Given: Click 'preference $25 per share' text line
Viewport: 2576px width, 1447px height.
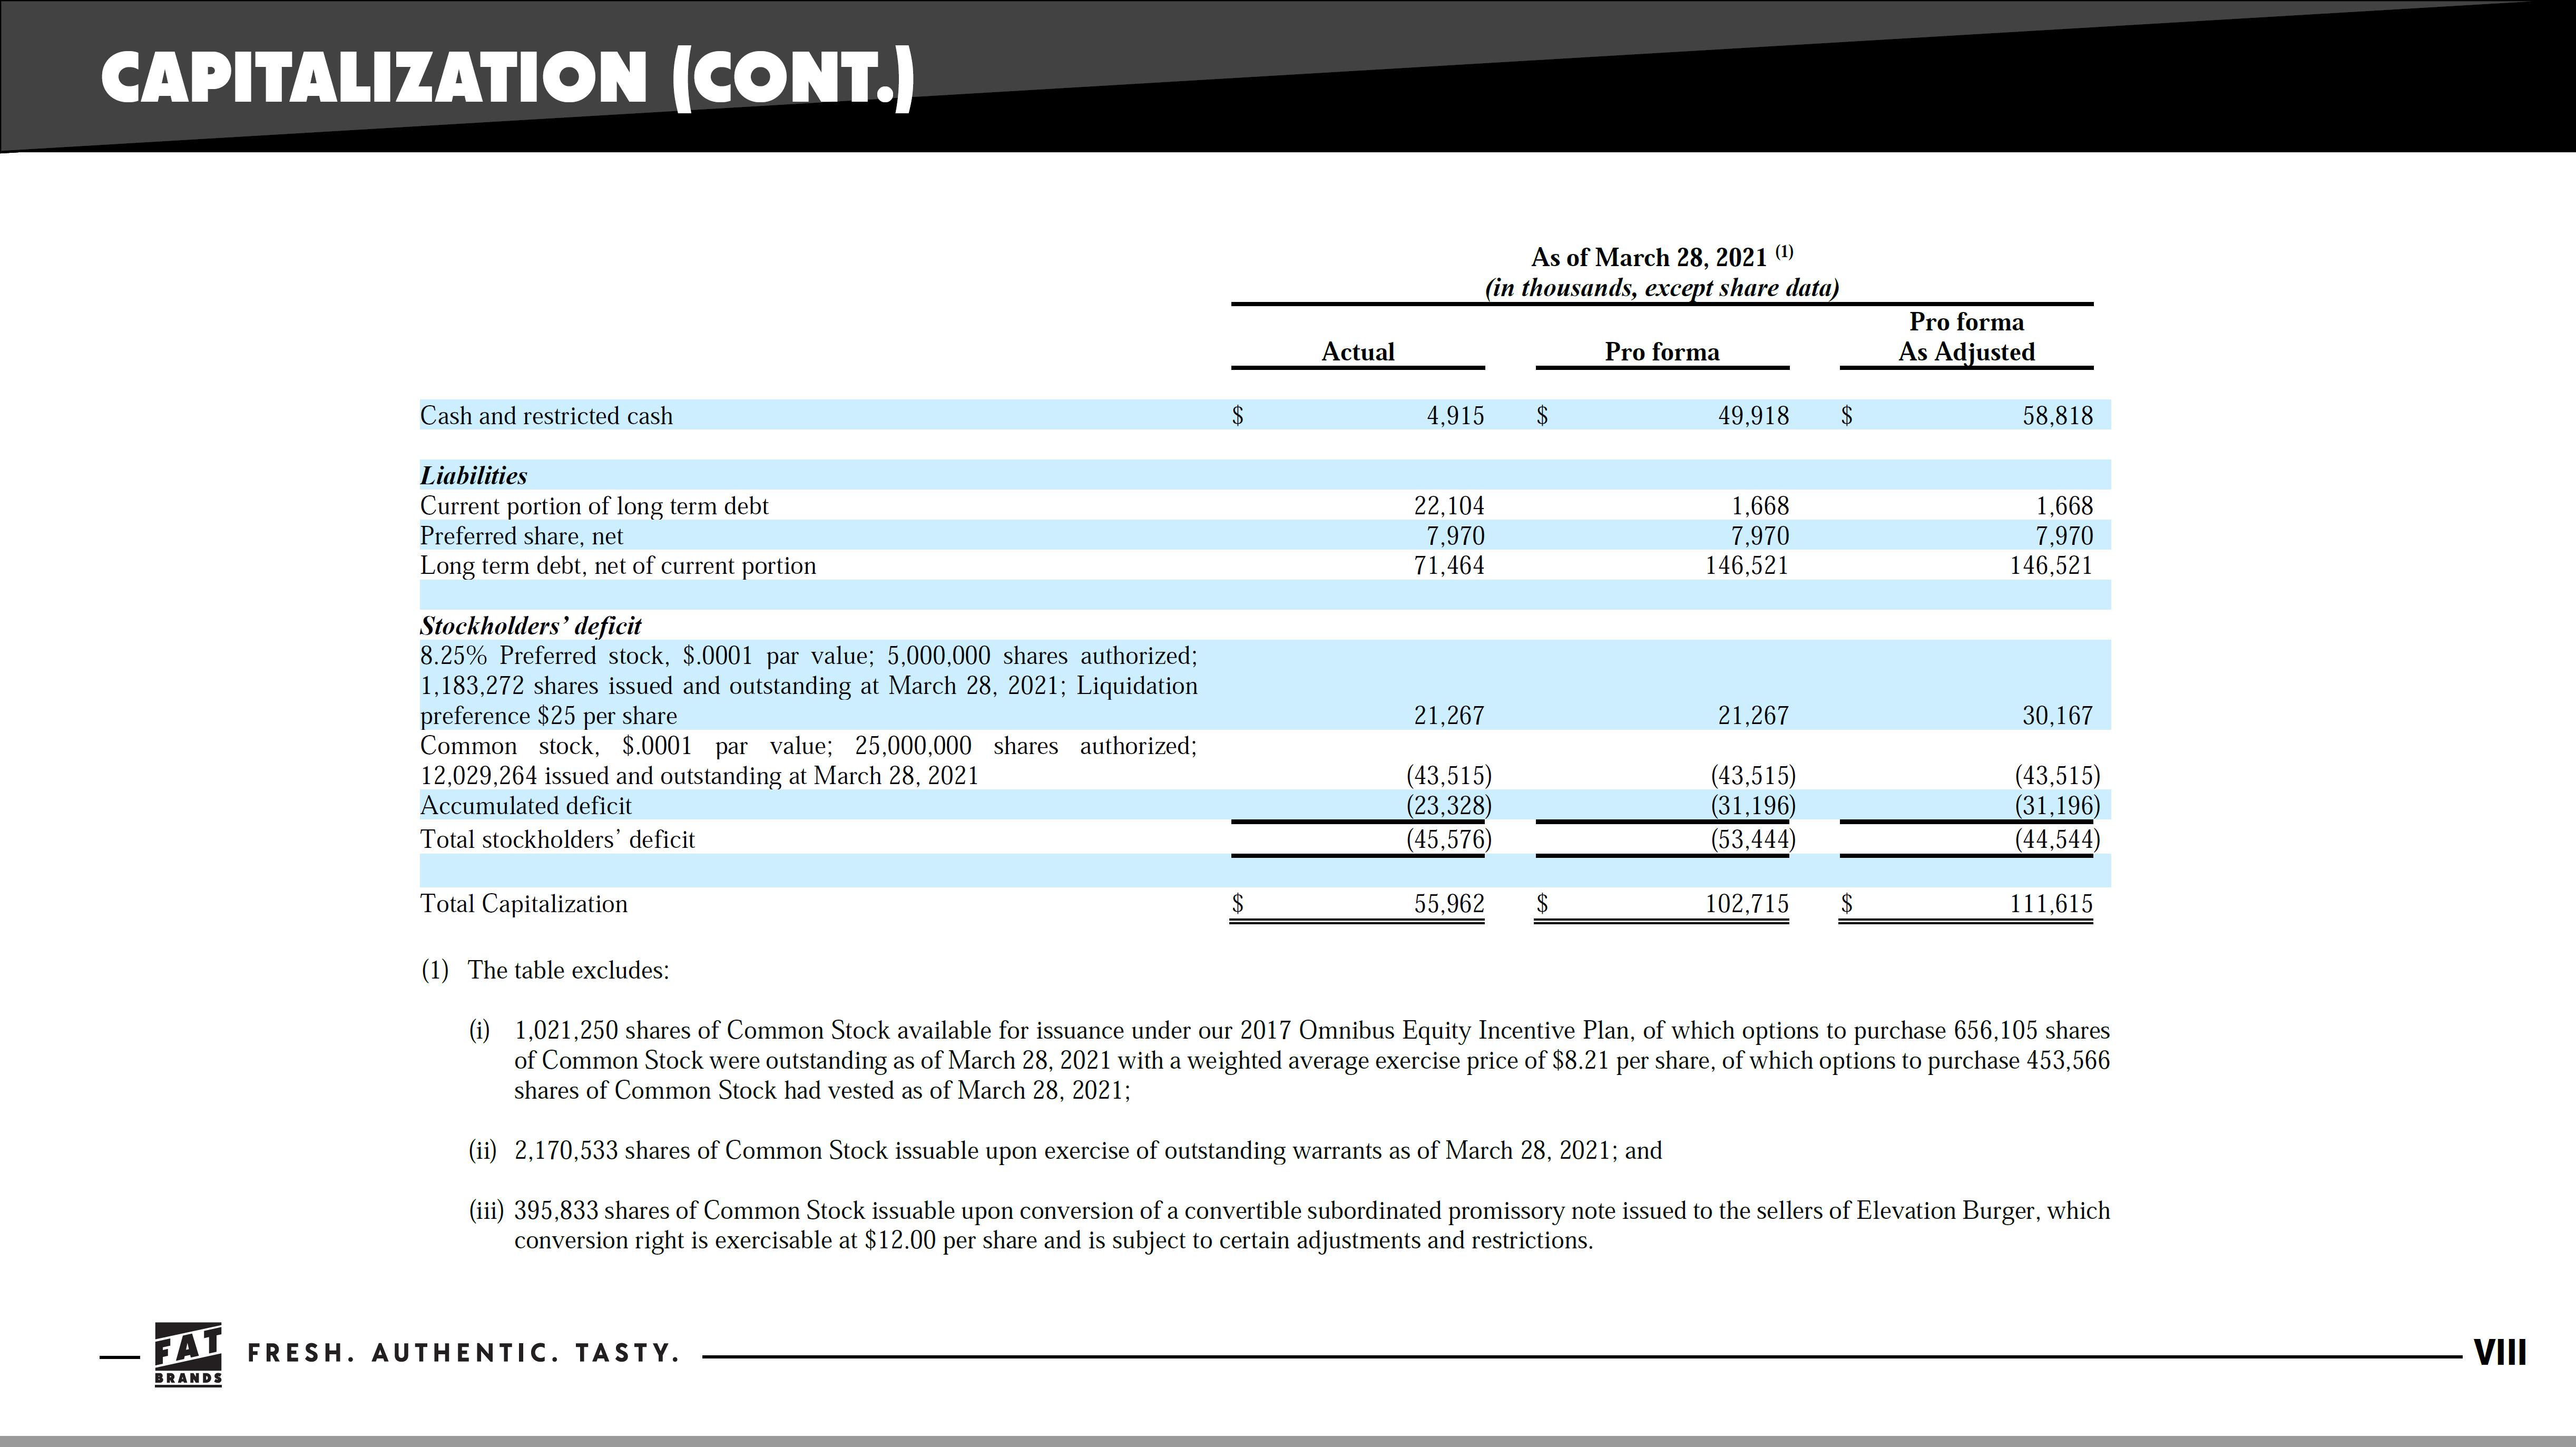Looking at the screenshot, I should pyautogui.click(x=548, y=716).
